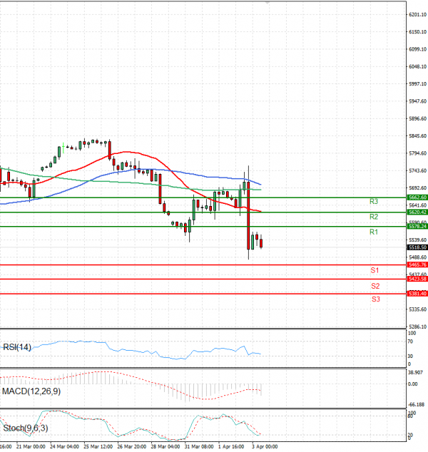Select the RSI(14) indicator label

(x=16, y=347)
